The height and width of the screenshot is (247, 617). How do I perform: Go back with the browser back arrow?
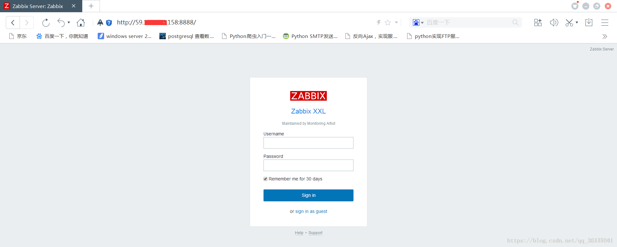13,23
